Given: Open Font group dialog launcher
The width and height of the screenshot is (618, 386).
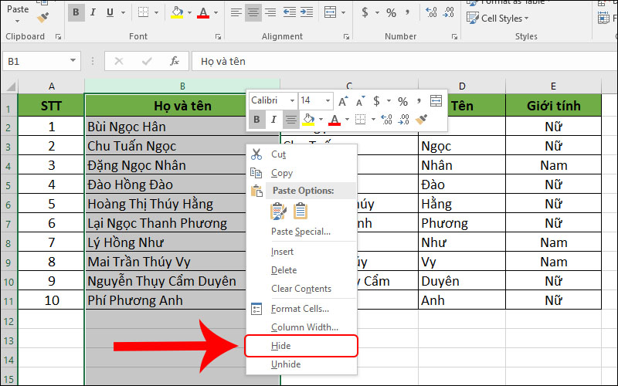Looking at the screenshot, I should [218, 36].
